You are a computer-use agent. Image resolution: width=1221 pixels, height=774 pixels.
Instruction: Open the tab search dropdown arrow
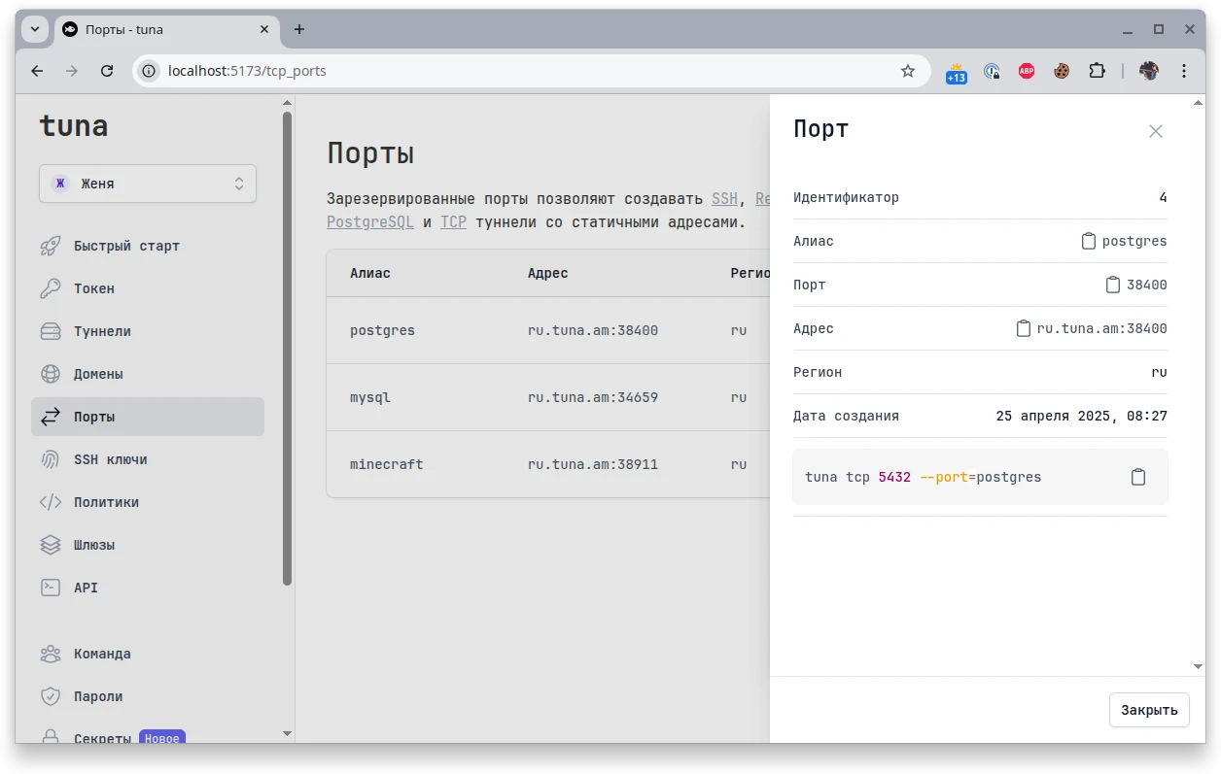click(x=35, y=29)
